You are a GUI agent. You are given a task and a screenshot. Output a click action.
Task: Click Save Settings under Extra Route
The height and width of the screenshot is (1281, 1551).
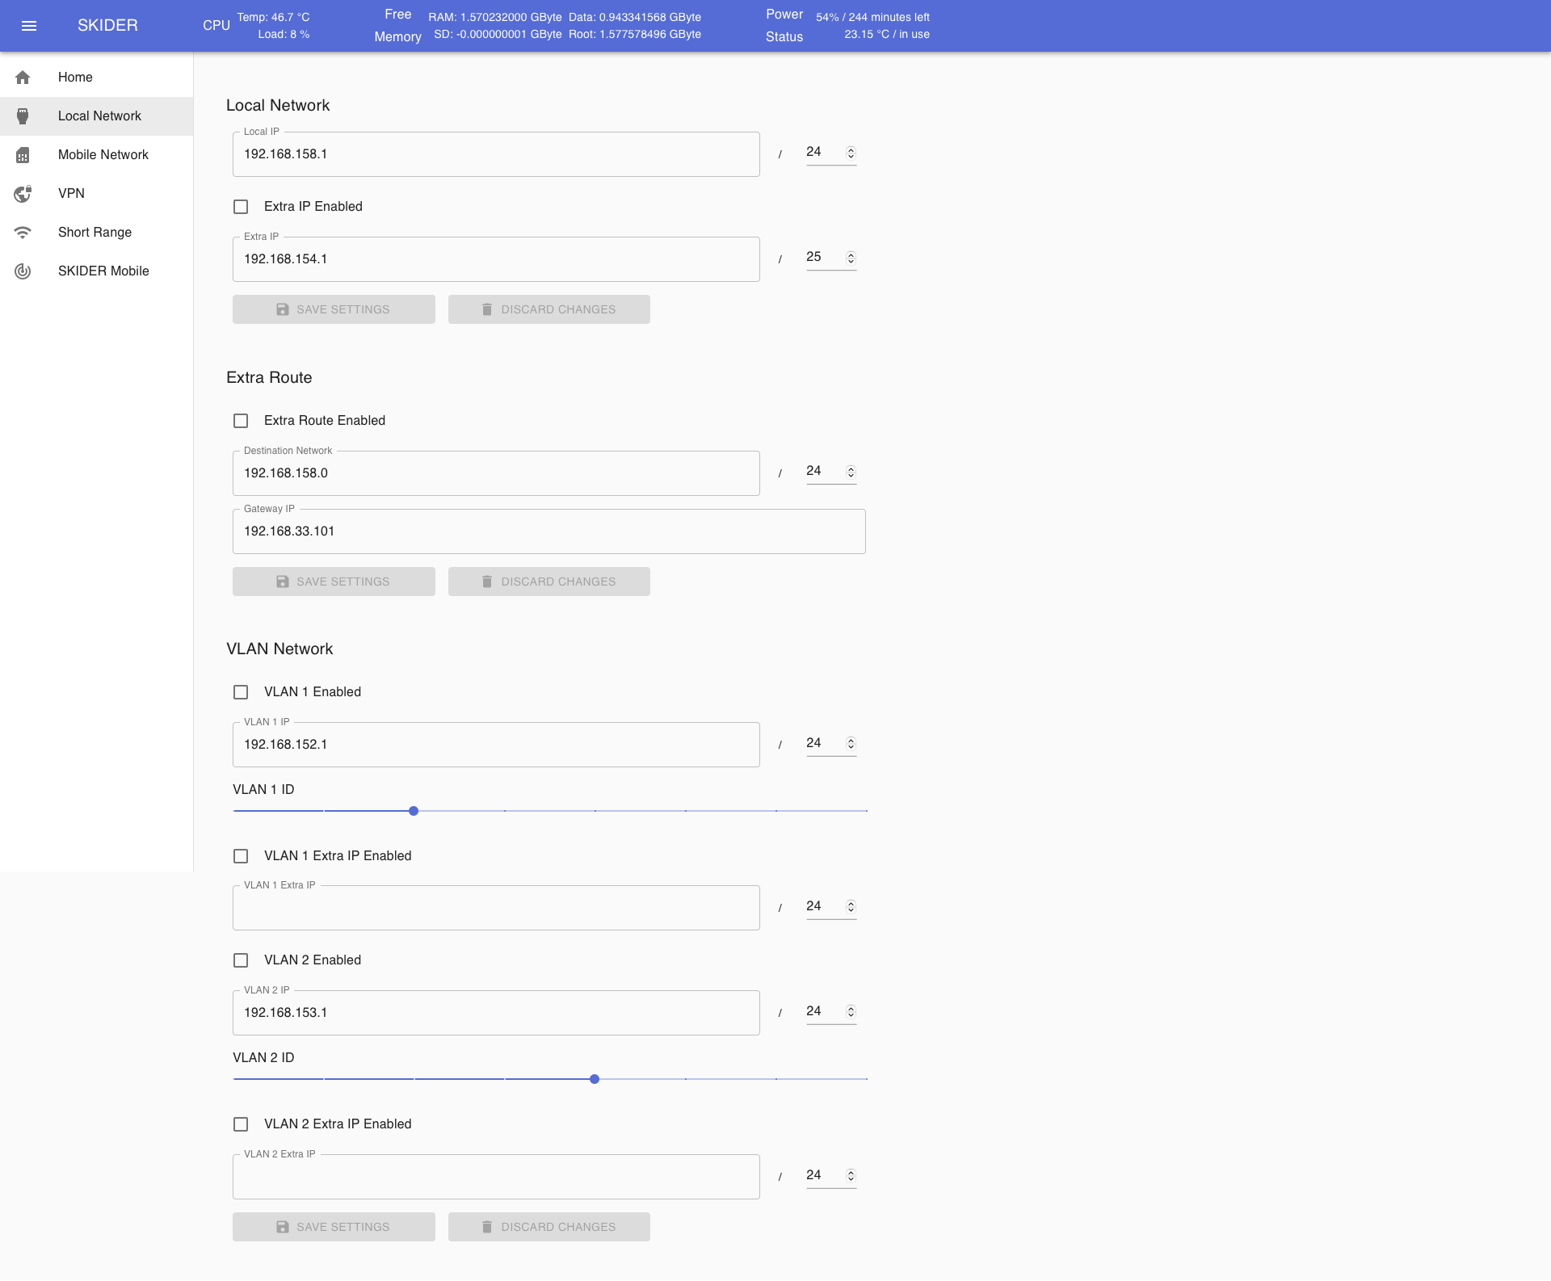(x=334, y=582)
